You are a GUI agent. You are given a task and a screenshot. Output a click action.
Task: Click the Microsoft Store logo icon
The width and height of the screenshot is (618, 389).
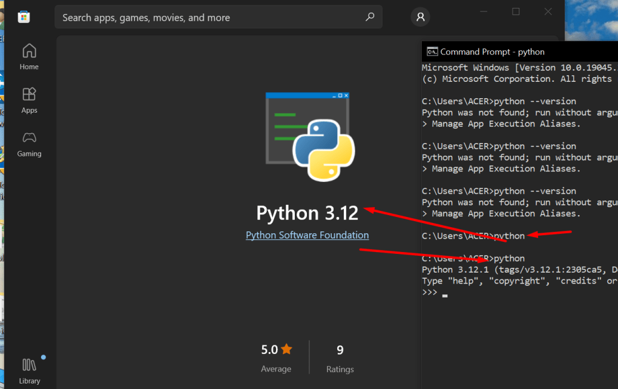24,16
